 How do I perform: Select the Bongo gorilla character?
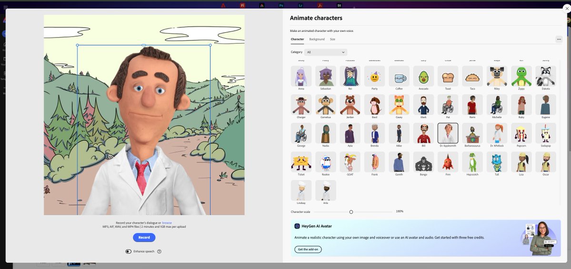point(423,162)
